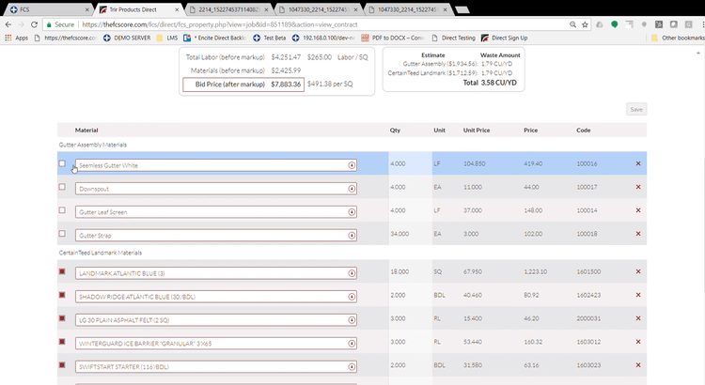Click the Unit Price column header
Viewport: 705px width, 385px height.
(477, 131)
